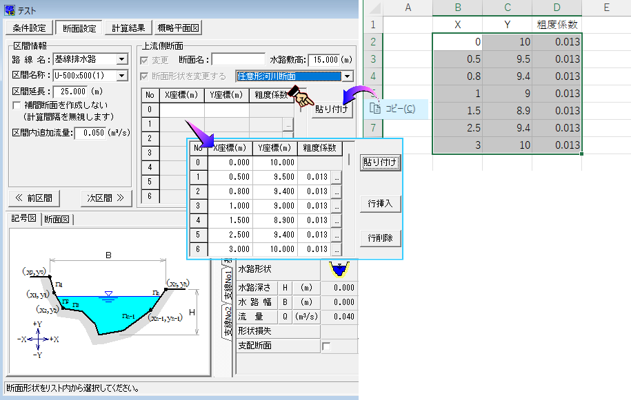This screenshot has width=631, height=400.
Task: Click the ellipsis button in row 6
Action: pos(336,249)
